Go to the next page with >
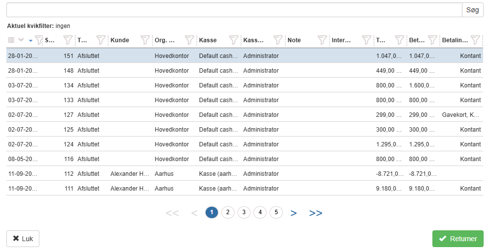 click(x=294, y=213)
